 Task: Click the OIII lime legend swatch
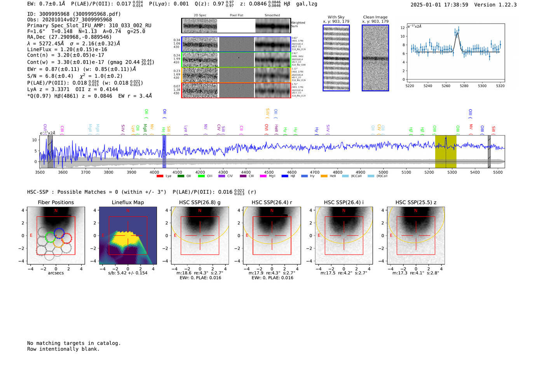tap(201, 176)
